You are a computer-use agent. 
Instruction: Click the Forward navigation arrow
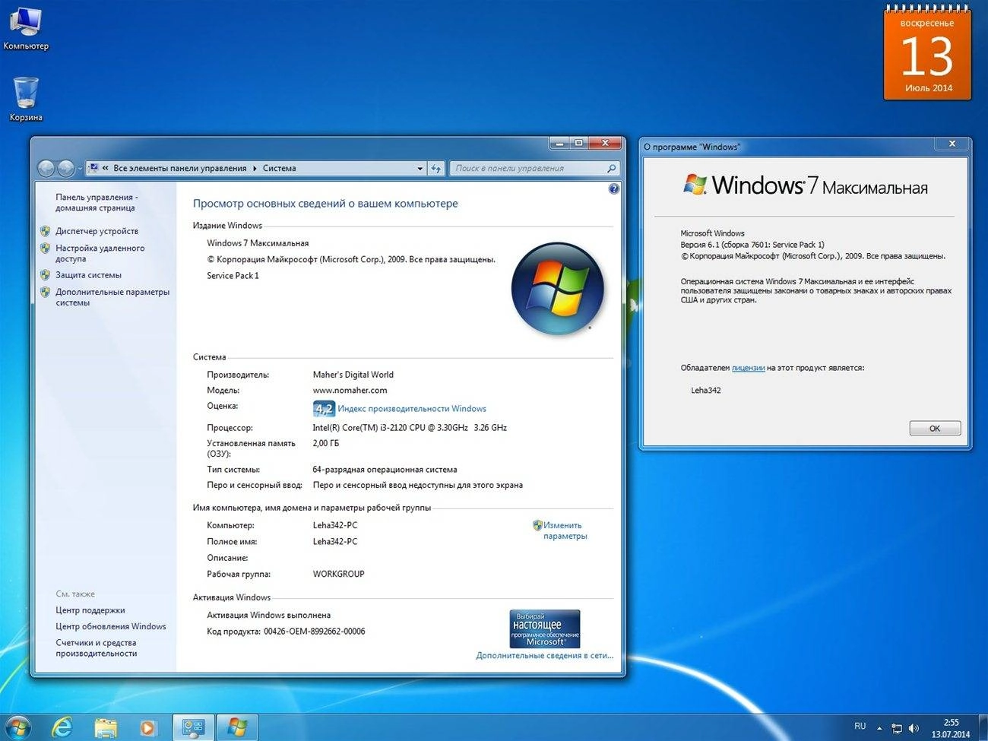pos(66,168)
